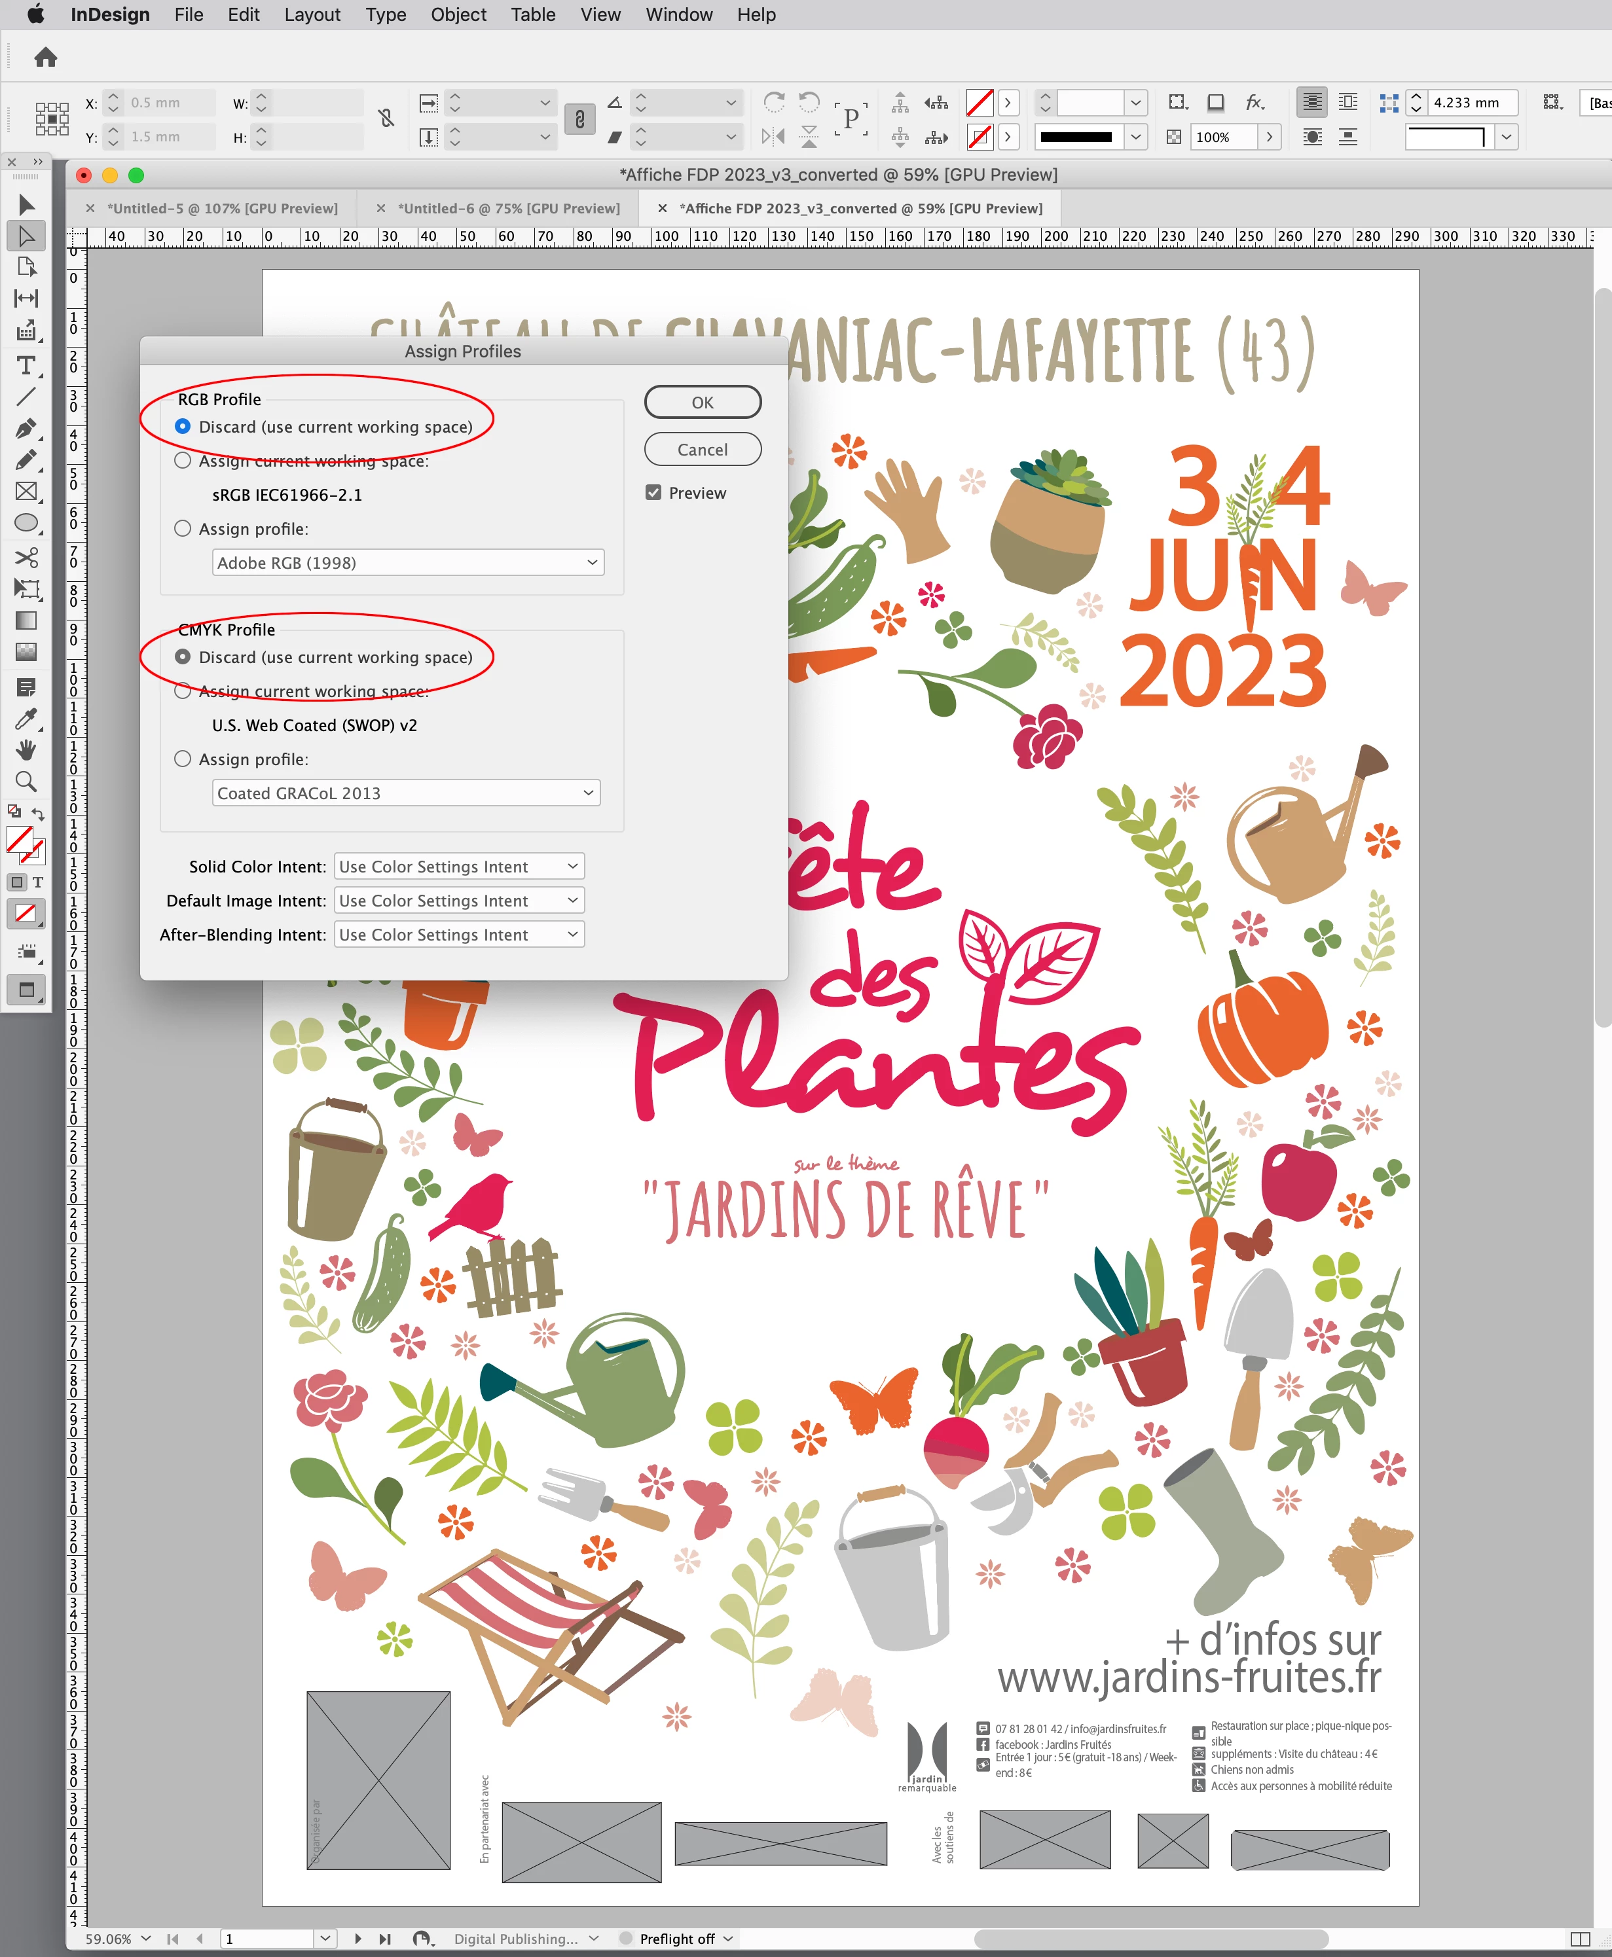This screenshot has height=1957, width=1612.
Task: Click the Home icon
Action: (x=45, y=58)
